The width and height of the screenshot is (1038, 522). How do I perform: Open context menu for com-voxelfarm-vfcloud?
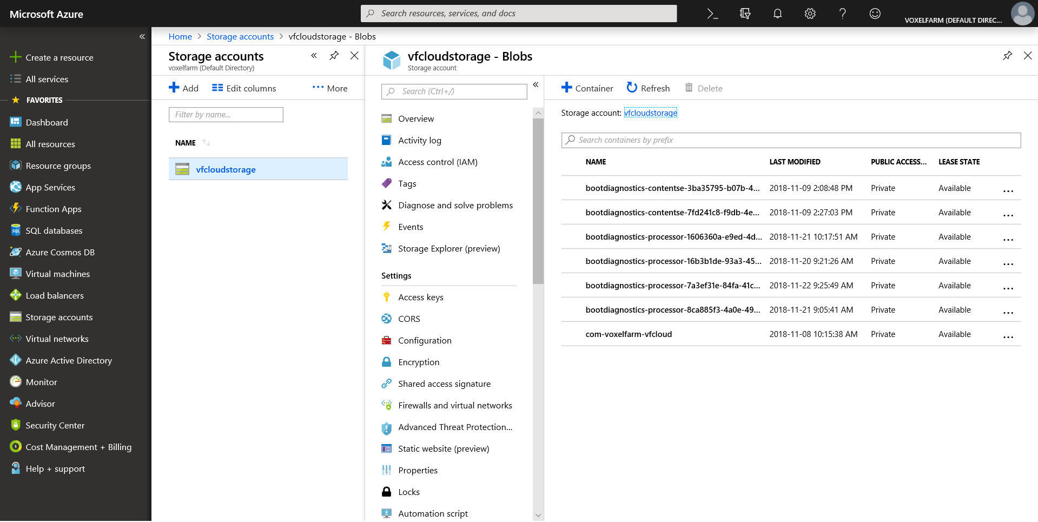coord(1008,336)
